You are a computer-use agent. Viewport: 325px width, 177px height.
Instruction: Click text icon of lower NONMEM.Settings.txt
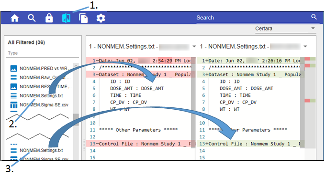14,150
